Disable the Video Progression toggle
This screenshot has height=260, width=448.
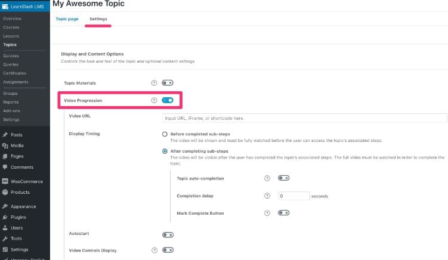(x=168, y=100)
